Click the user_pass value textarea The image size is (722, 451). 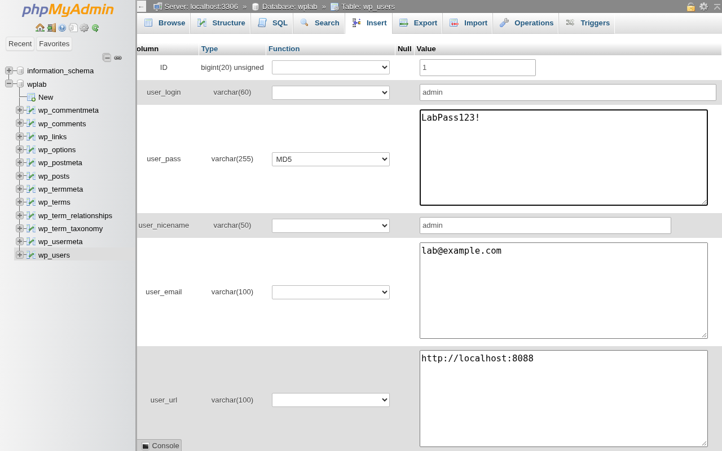pos(563,158)
